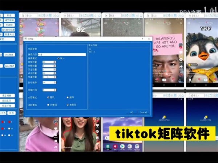Click the 回关自动回复 button

point(8,30)
